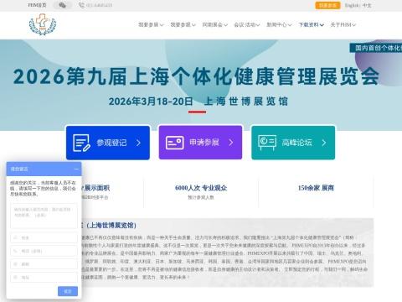Expand the 同期展会 navigation menu

coord(214,24)
